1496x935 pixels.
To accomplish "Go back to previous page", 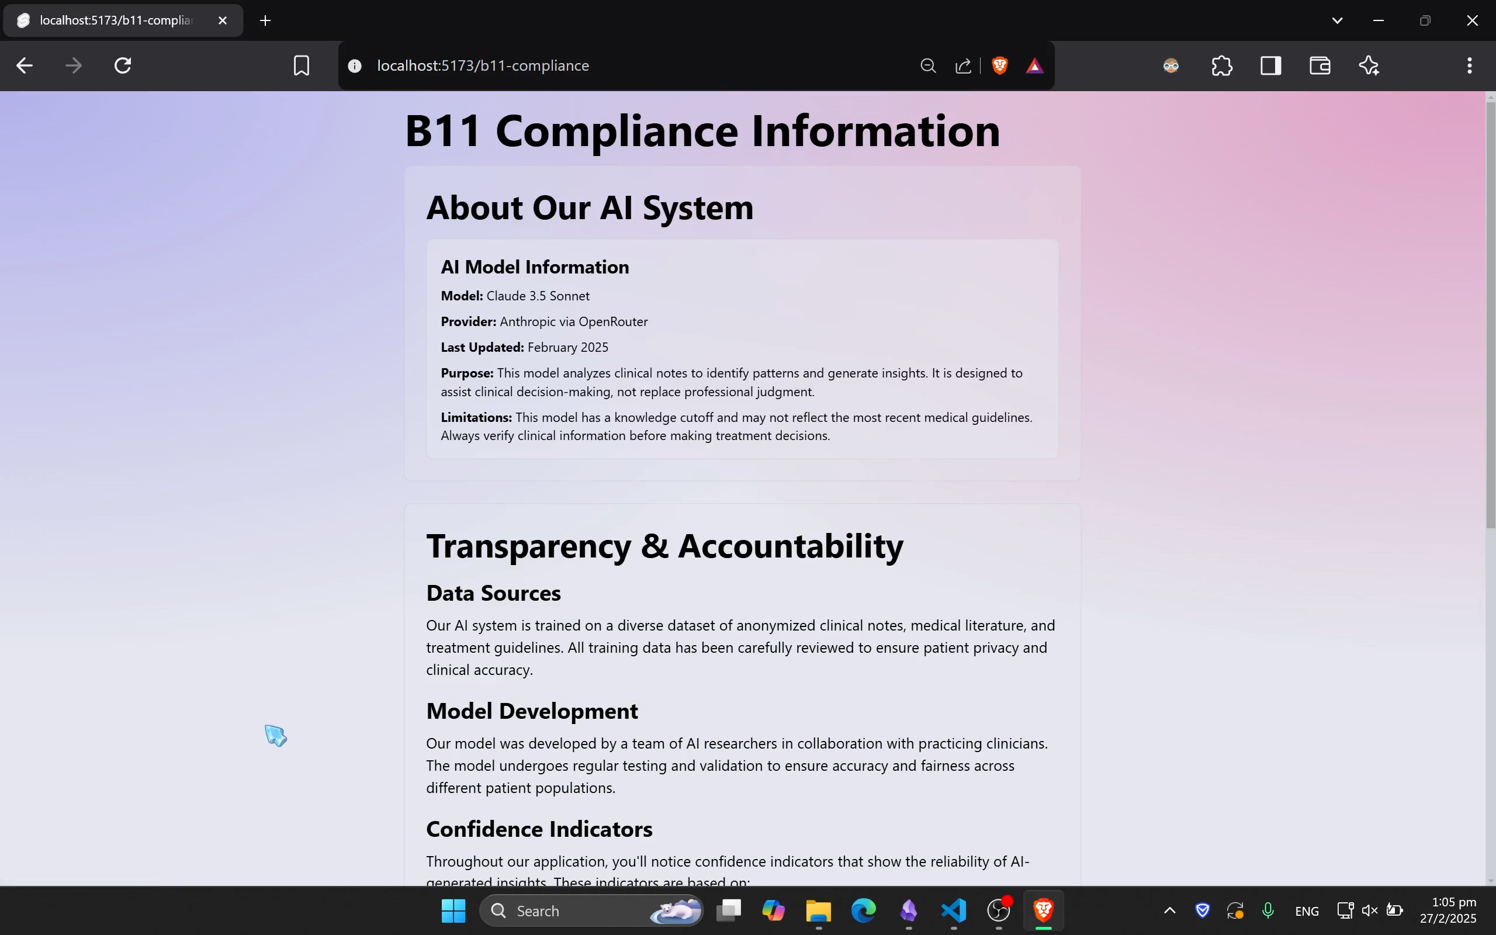I will 25,65.
